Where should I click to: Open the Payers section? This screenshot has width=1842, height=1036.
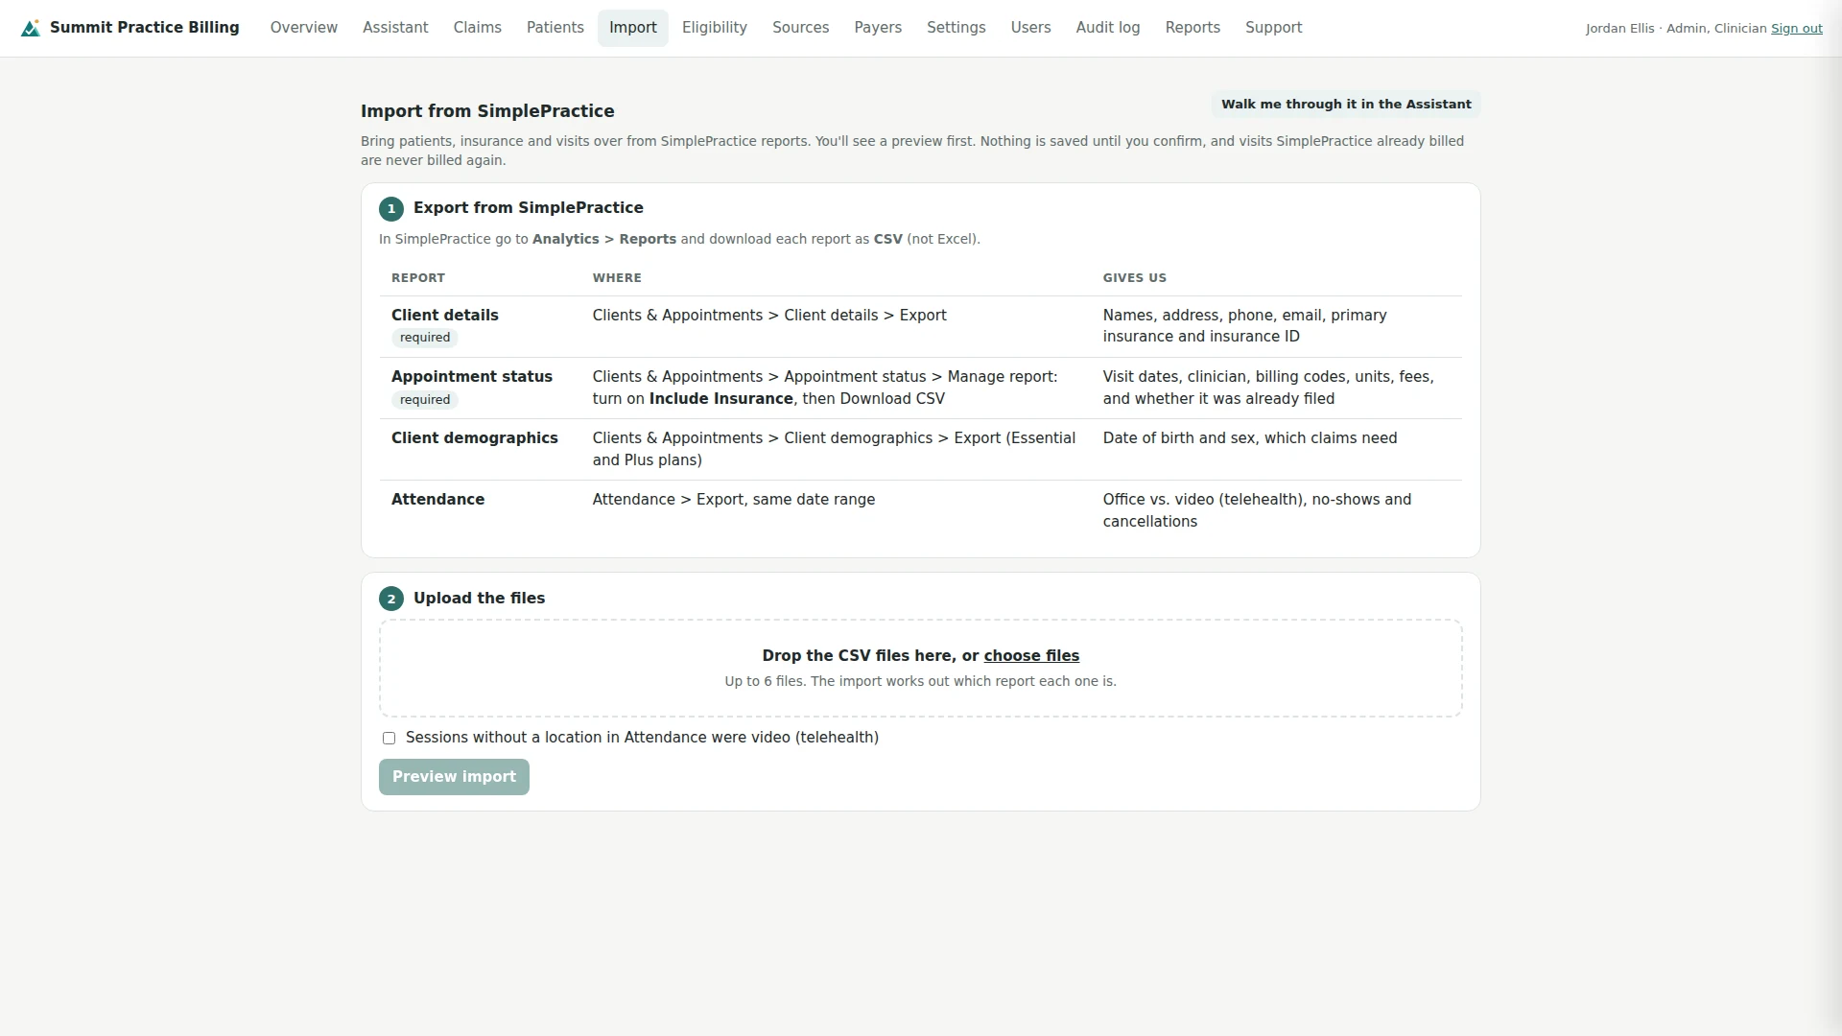pyautogui.click(x=878, y=28)
